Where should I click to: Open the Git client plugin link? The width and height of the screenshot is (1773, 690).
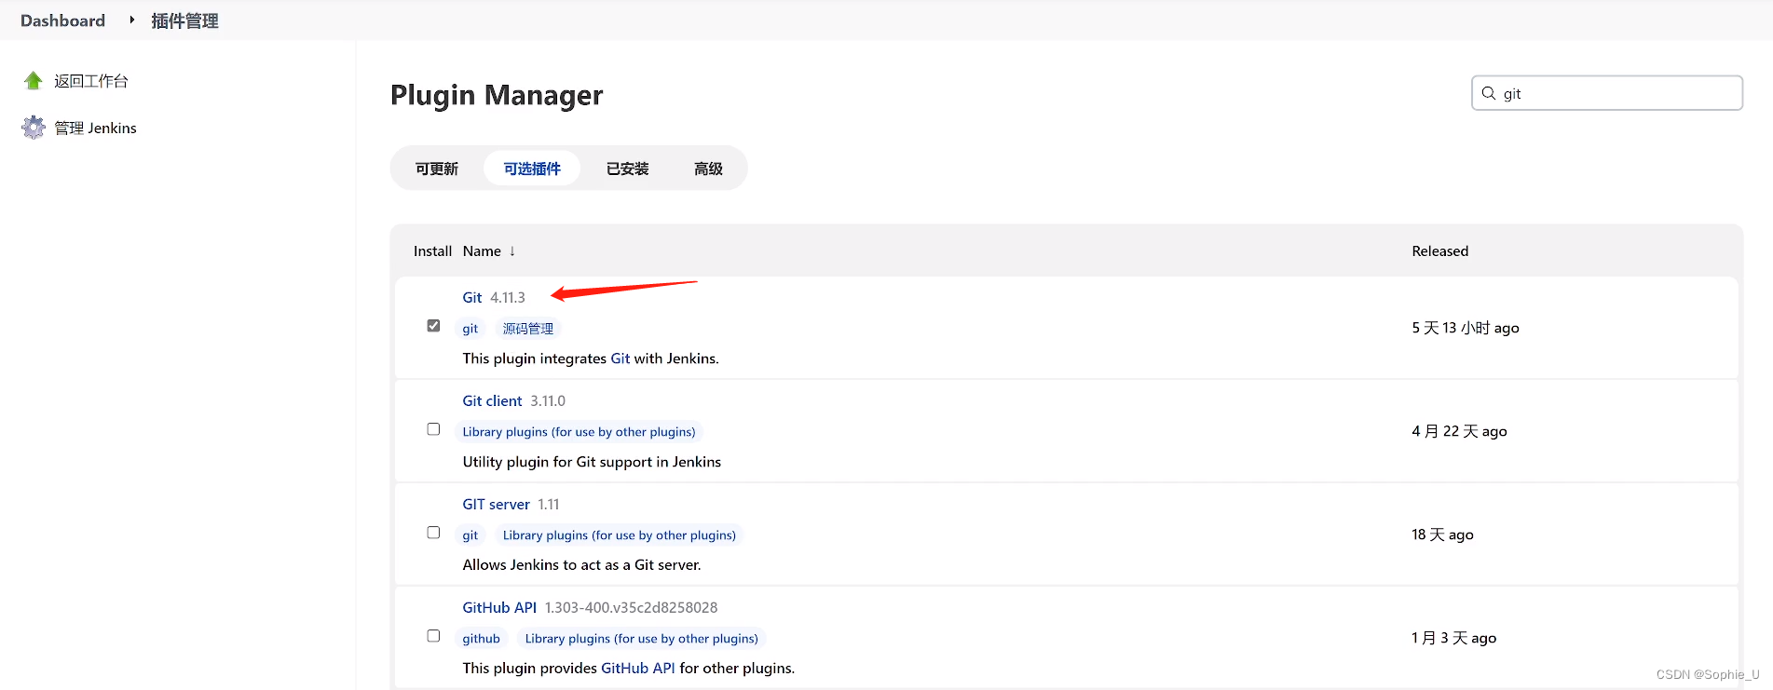pos(492,400)
